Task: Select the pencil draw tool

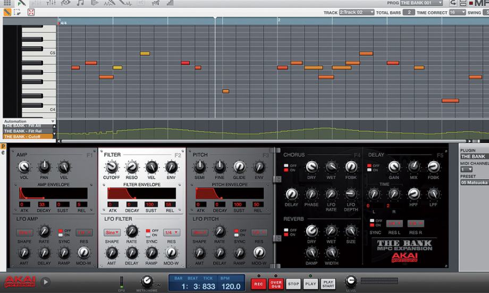Action: tap(7, 12)
